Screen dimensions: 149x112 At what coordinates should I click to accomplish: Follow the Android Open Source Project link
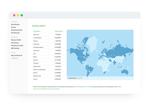point(83,87)
